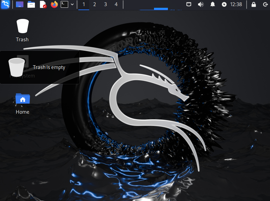Click the power manager tray icon
This screenshot has height=201, width=270.
click(224, 4)
